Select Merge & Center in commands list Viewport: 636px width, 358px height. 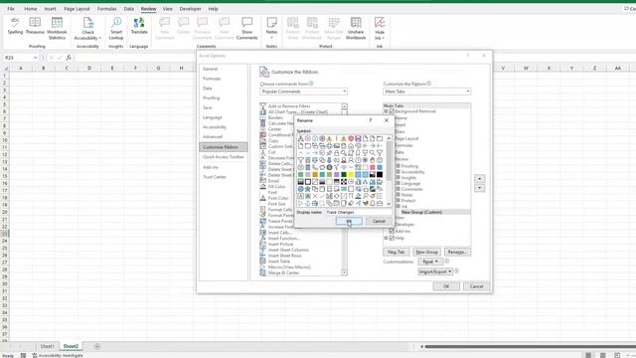tap(283, 272)
